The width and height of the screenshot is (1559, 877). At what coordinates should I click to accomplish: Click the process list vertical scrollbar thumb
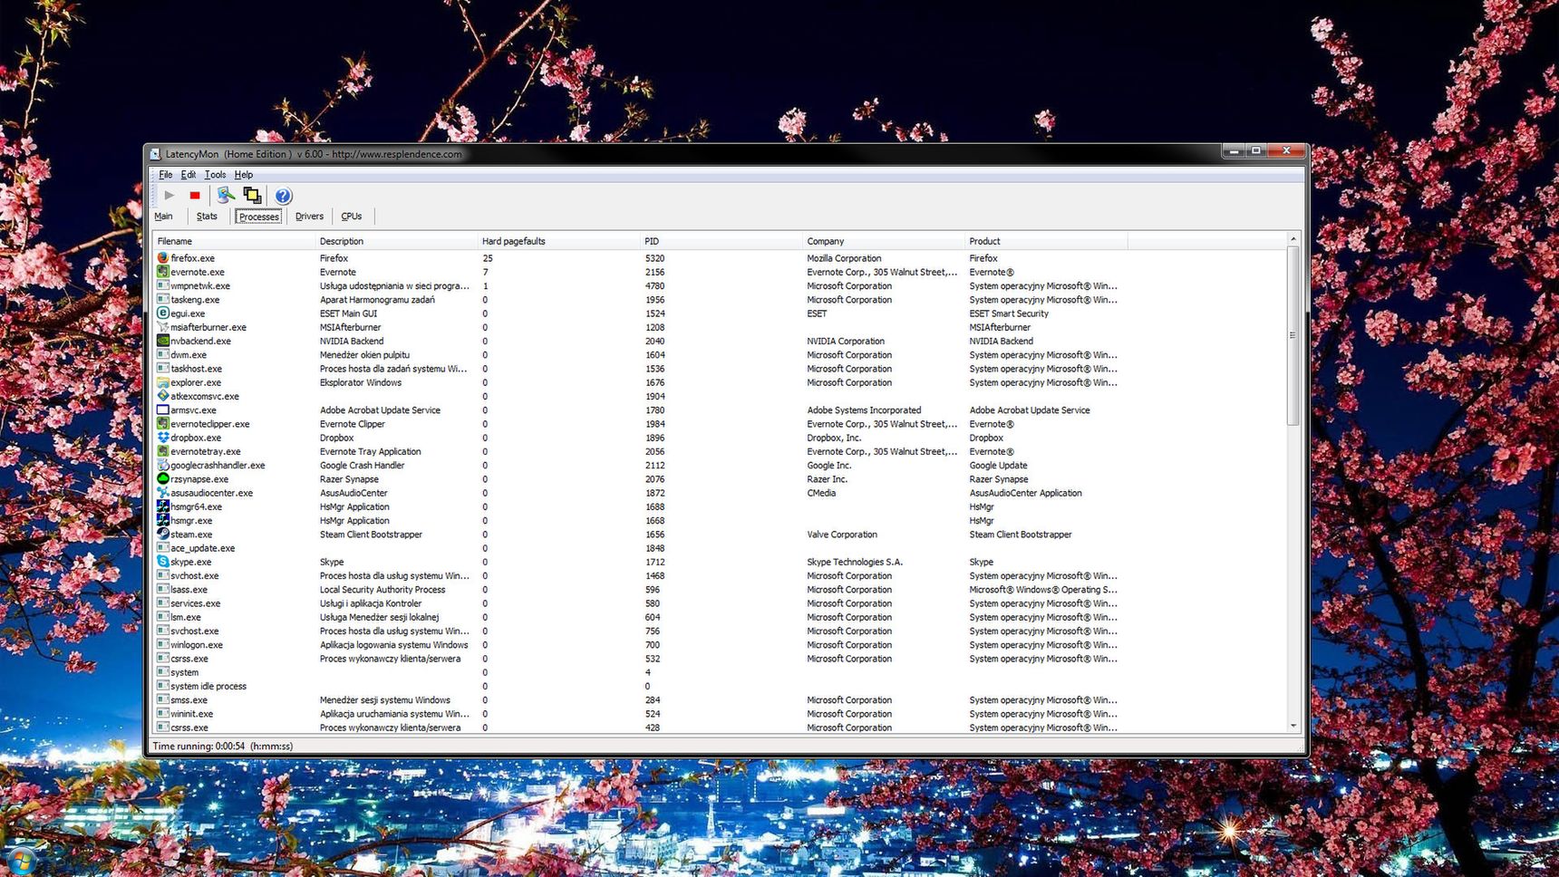point(1293,335)
